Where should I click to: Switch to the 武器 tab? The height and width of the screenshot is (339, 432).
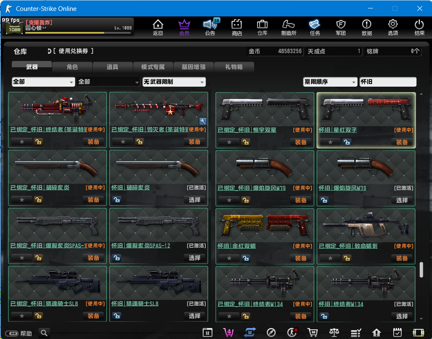(x=32, y=67)
